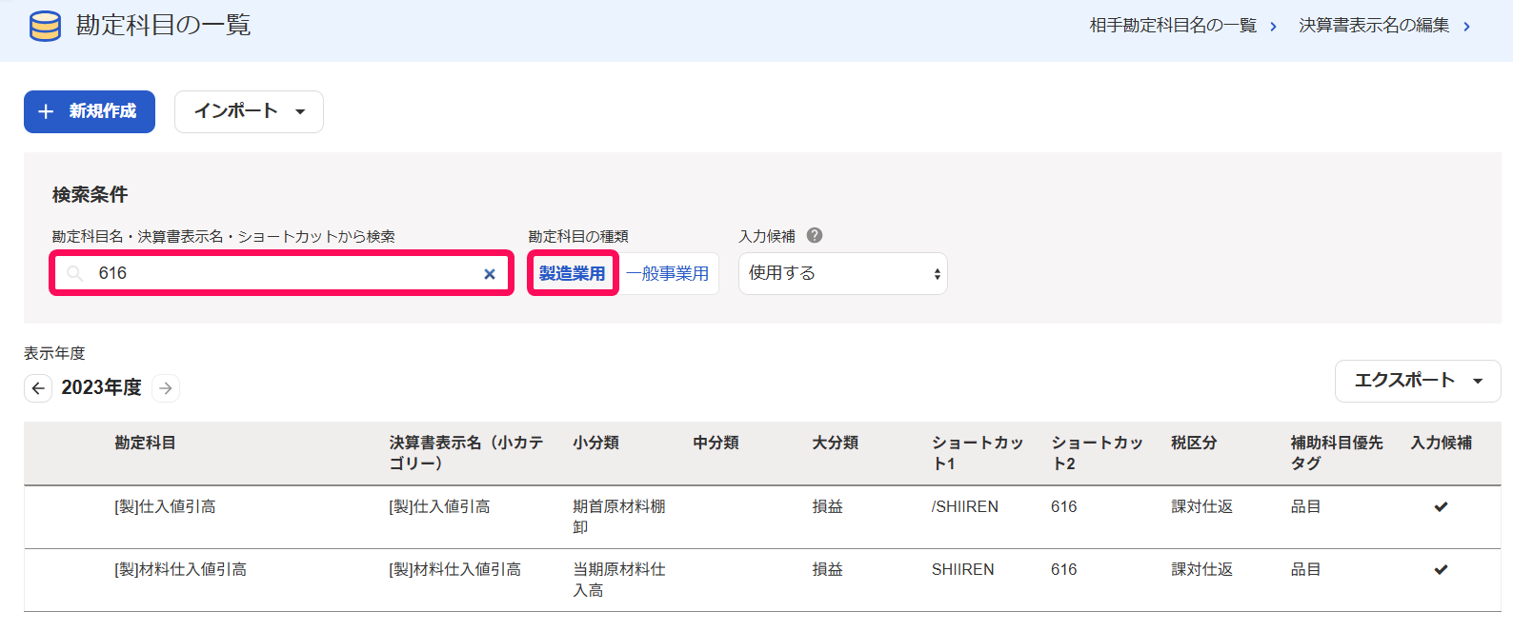Click the SHIIREN shortcut in second row
This screenshot has height=631, width=1513.
[x=963, y=570]
